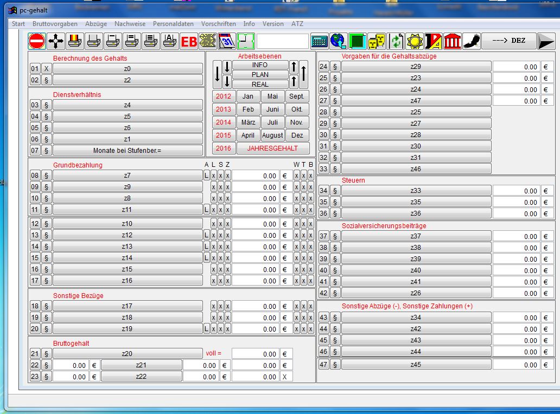Click the z33 button under Steuern
This screenshot has height=414, width=560.
[x=416, y=191]
